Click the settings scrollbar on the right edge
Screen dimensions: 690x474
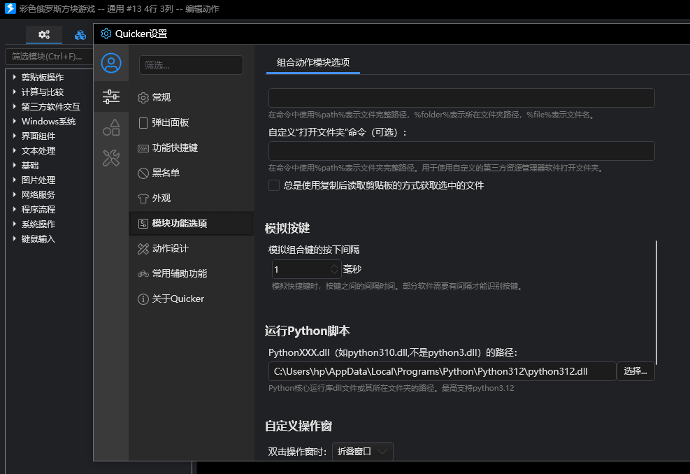point(656,303)
